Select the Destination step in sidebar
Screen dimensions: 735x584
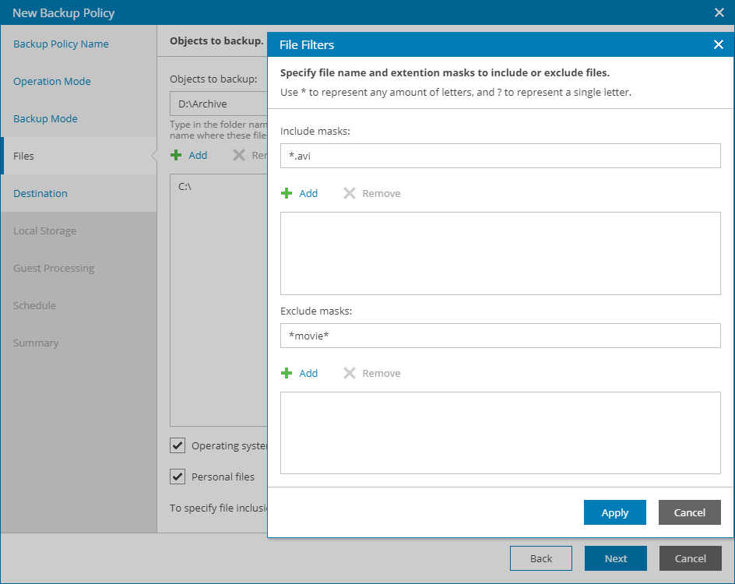40,193
